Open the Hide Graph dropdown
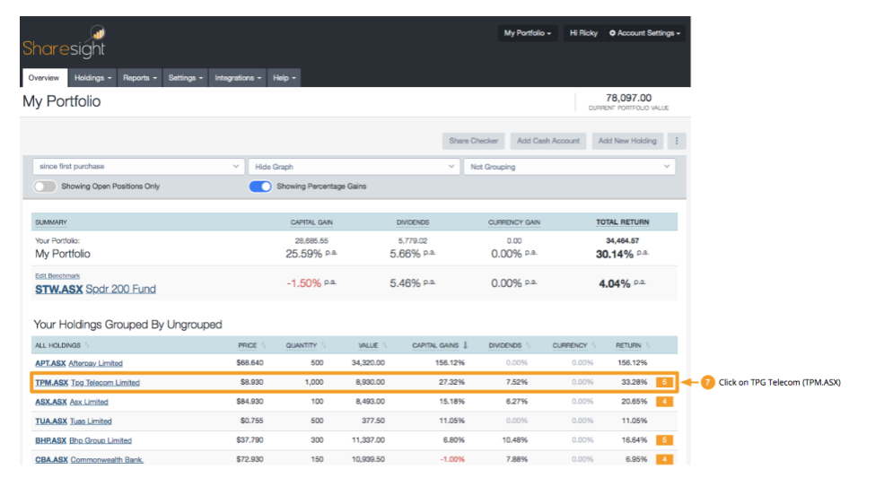The width and height of the screenshot is (884, 495). pos(354,167)
